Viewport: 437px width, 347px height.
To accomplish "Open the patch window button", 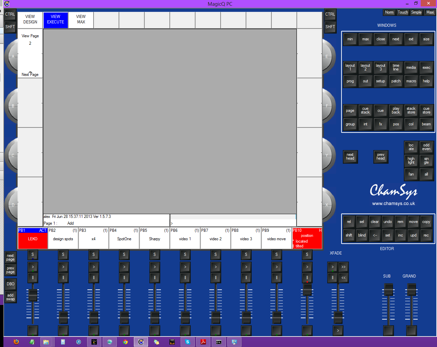I will [396, 81].
